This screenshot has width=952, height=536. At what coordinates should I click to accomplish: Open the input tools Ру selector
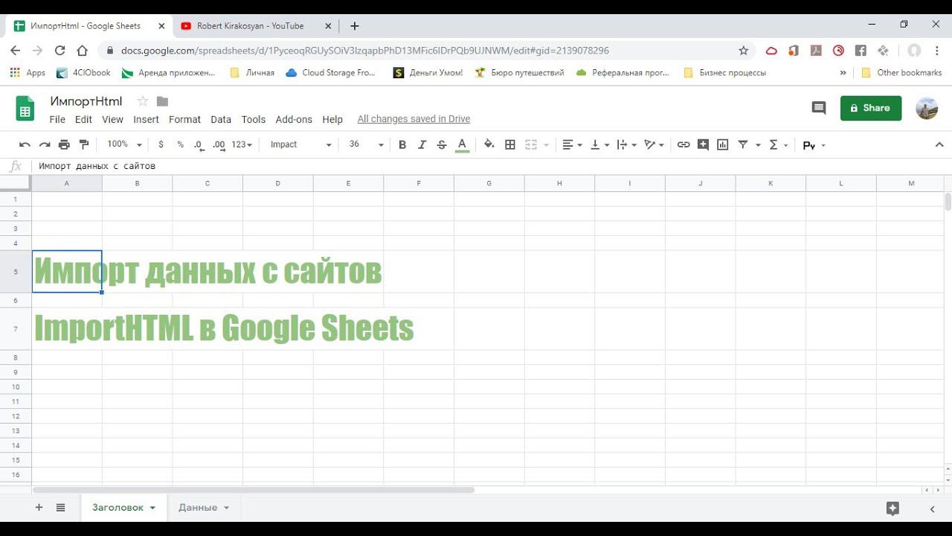[x=814, y=145]
